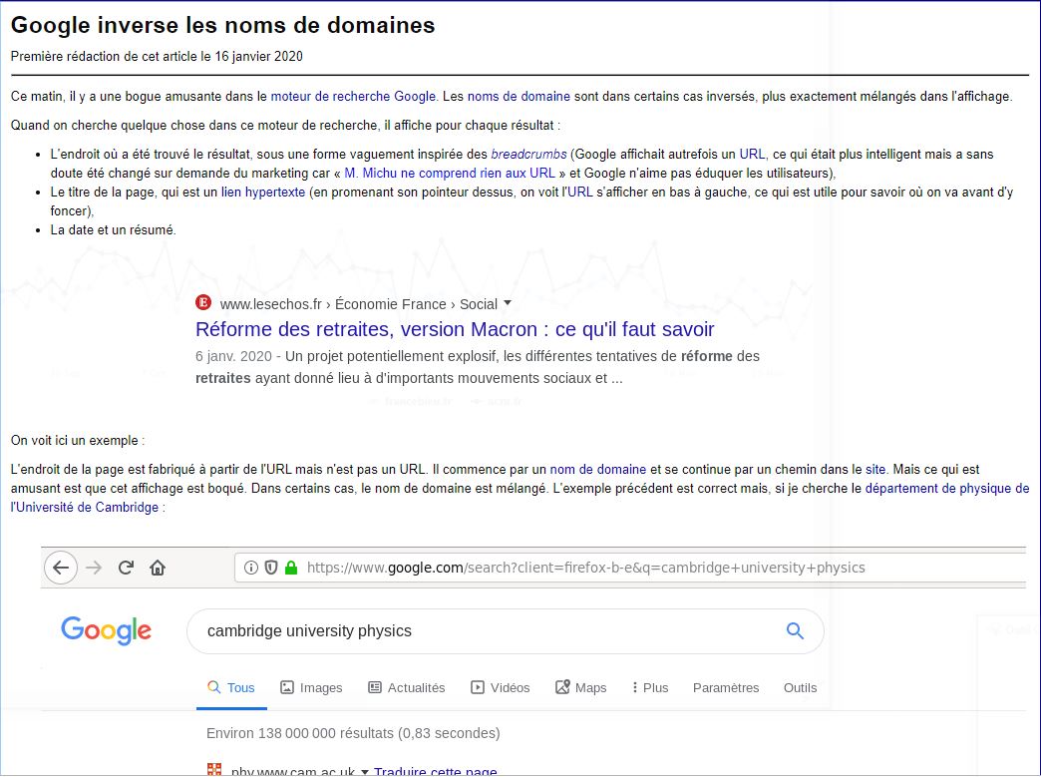The height and width of the screenshot is (777, 1041).
Task: Switch to the 'Images' tab
Action: [x=311, y=688]
